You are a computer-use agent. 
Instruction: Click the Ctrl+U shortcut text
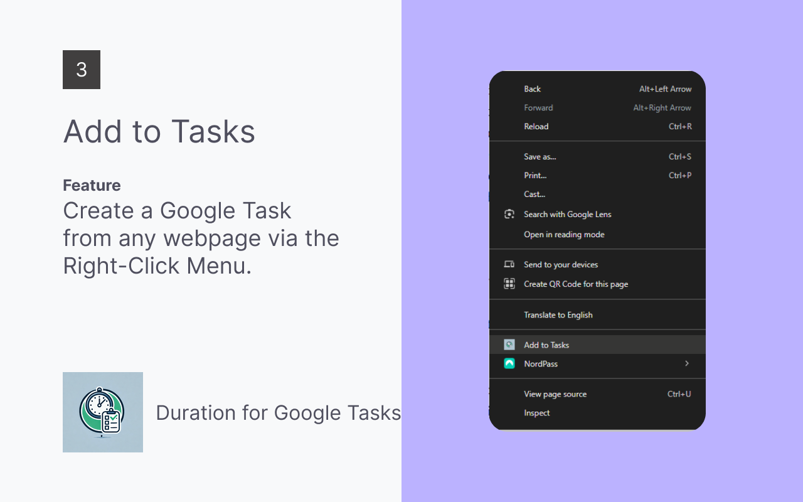679,394
